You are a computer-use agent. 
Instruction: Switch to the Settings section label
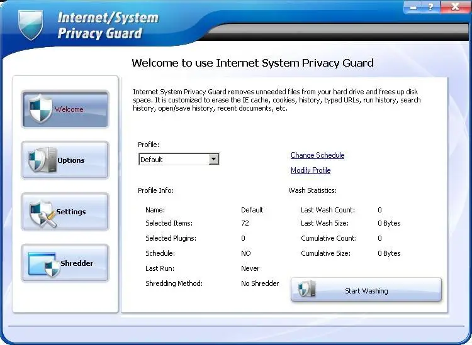pyautogui.click(x=71, y=212)
